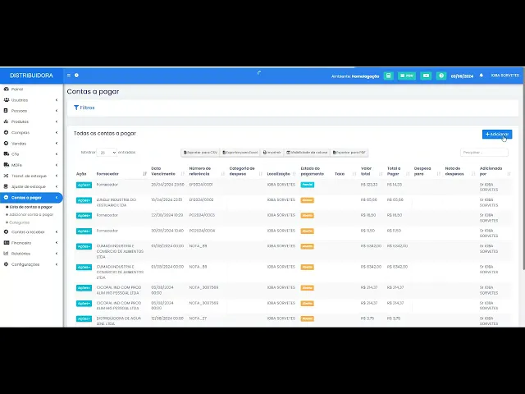This screenshot has height=394, width=525.
Task: Click reference cell NOTA_3007569 first occurrence
Action: [x=203, y=287]
